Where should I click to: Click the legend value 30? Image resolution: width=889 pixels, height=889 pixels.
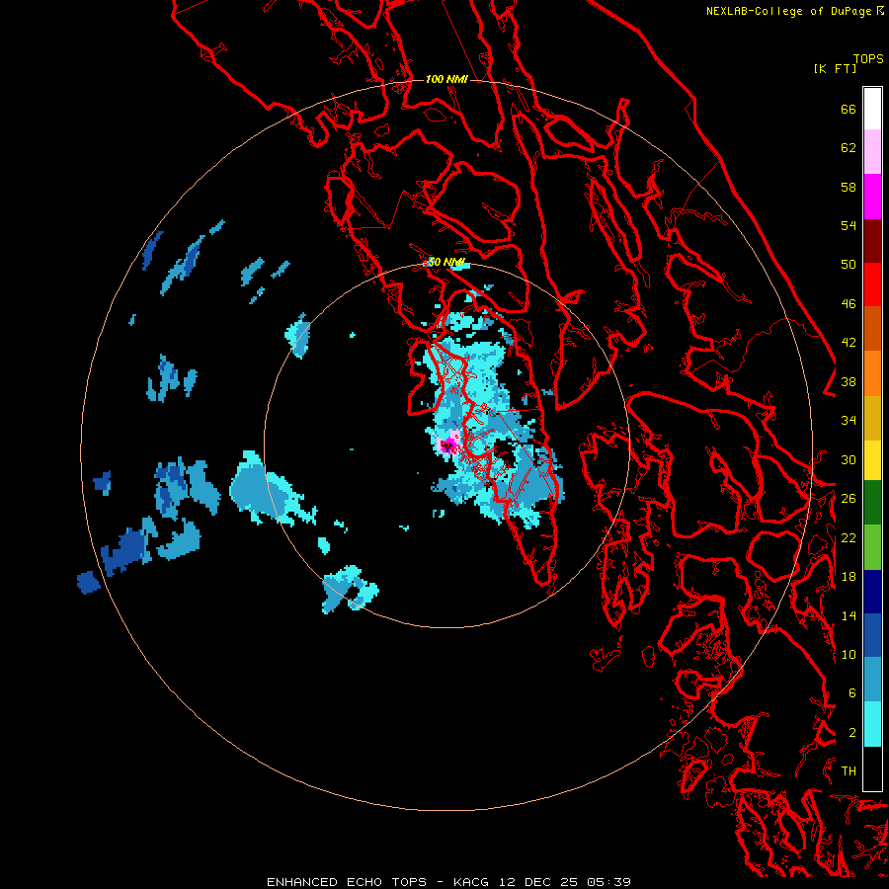(x=849, y=459)
